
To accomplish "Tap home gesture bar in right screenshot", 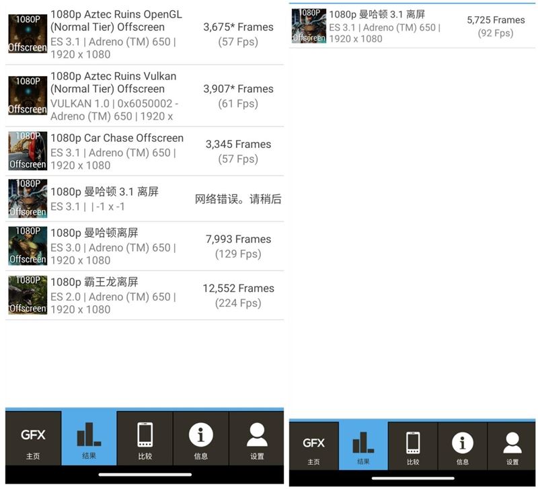I will (x=413, y=478).
